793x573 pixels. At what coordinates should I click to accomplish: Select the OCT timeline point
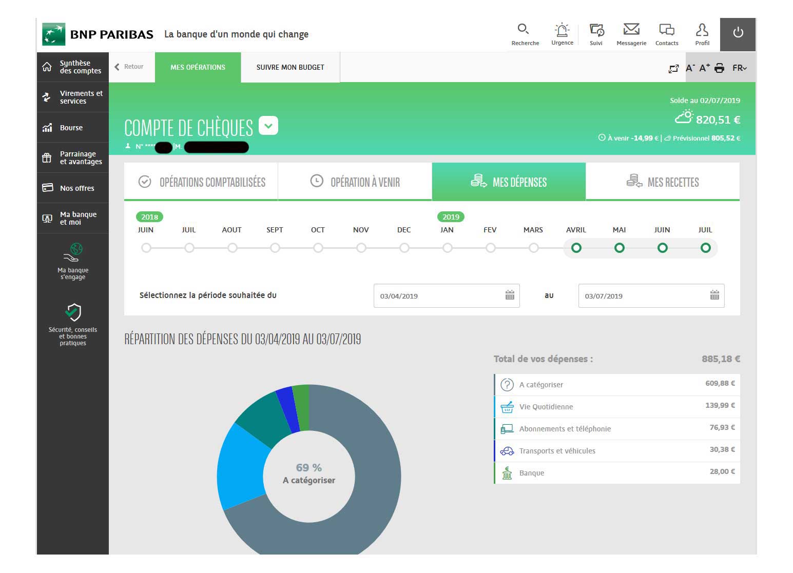click(318, 248)
